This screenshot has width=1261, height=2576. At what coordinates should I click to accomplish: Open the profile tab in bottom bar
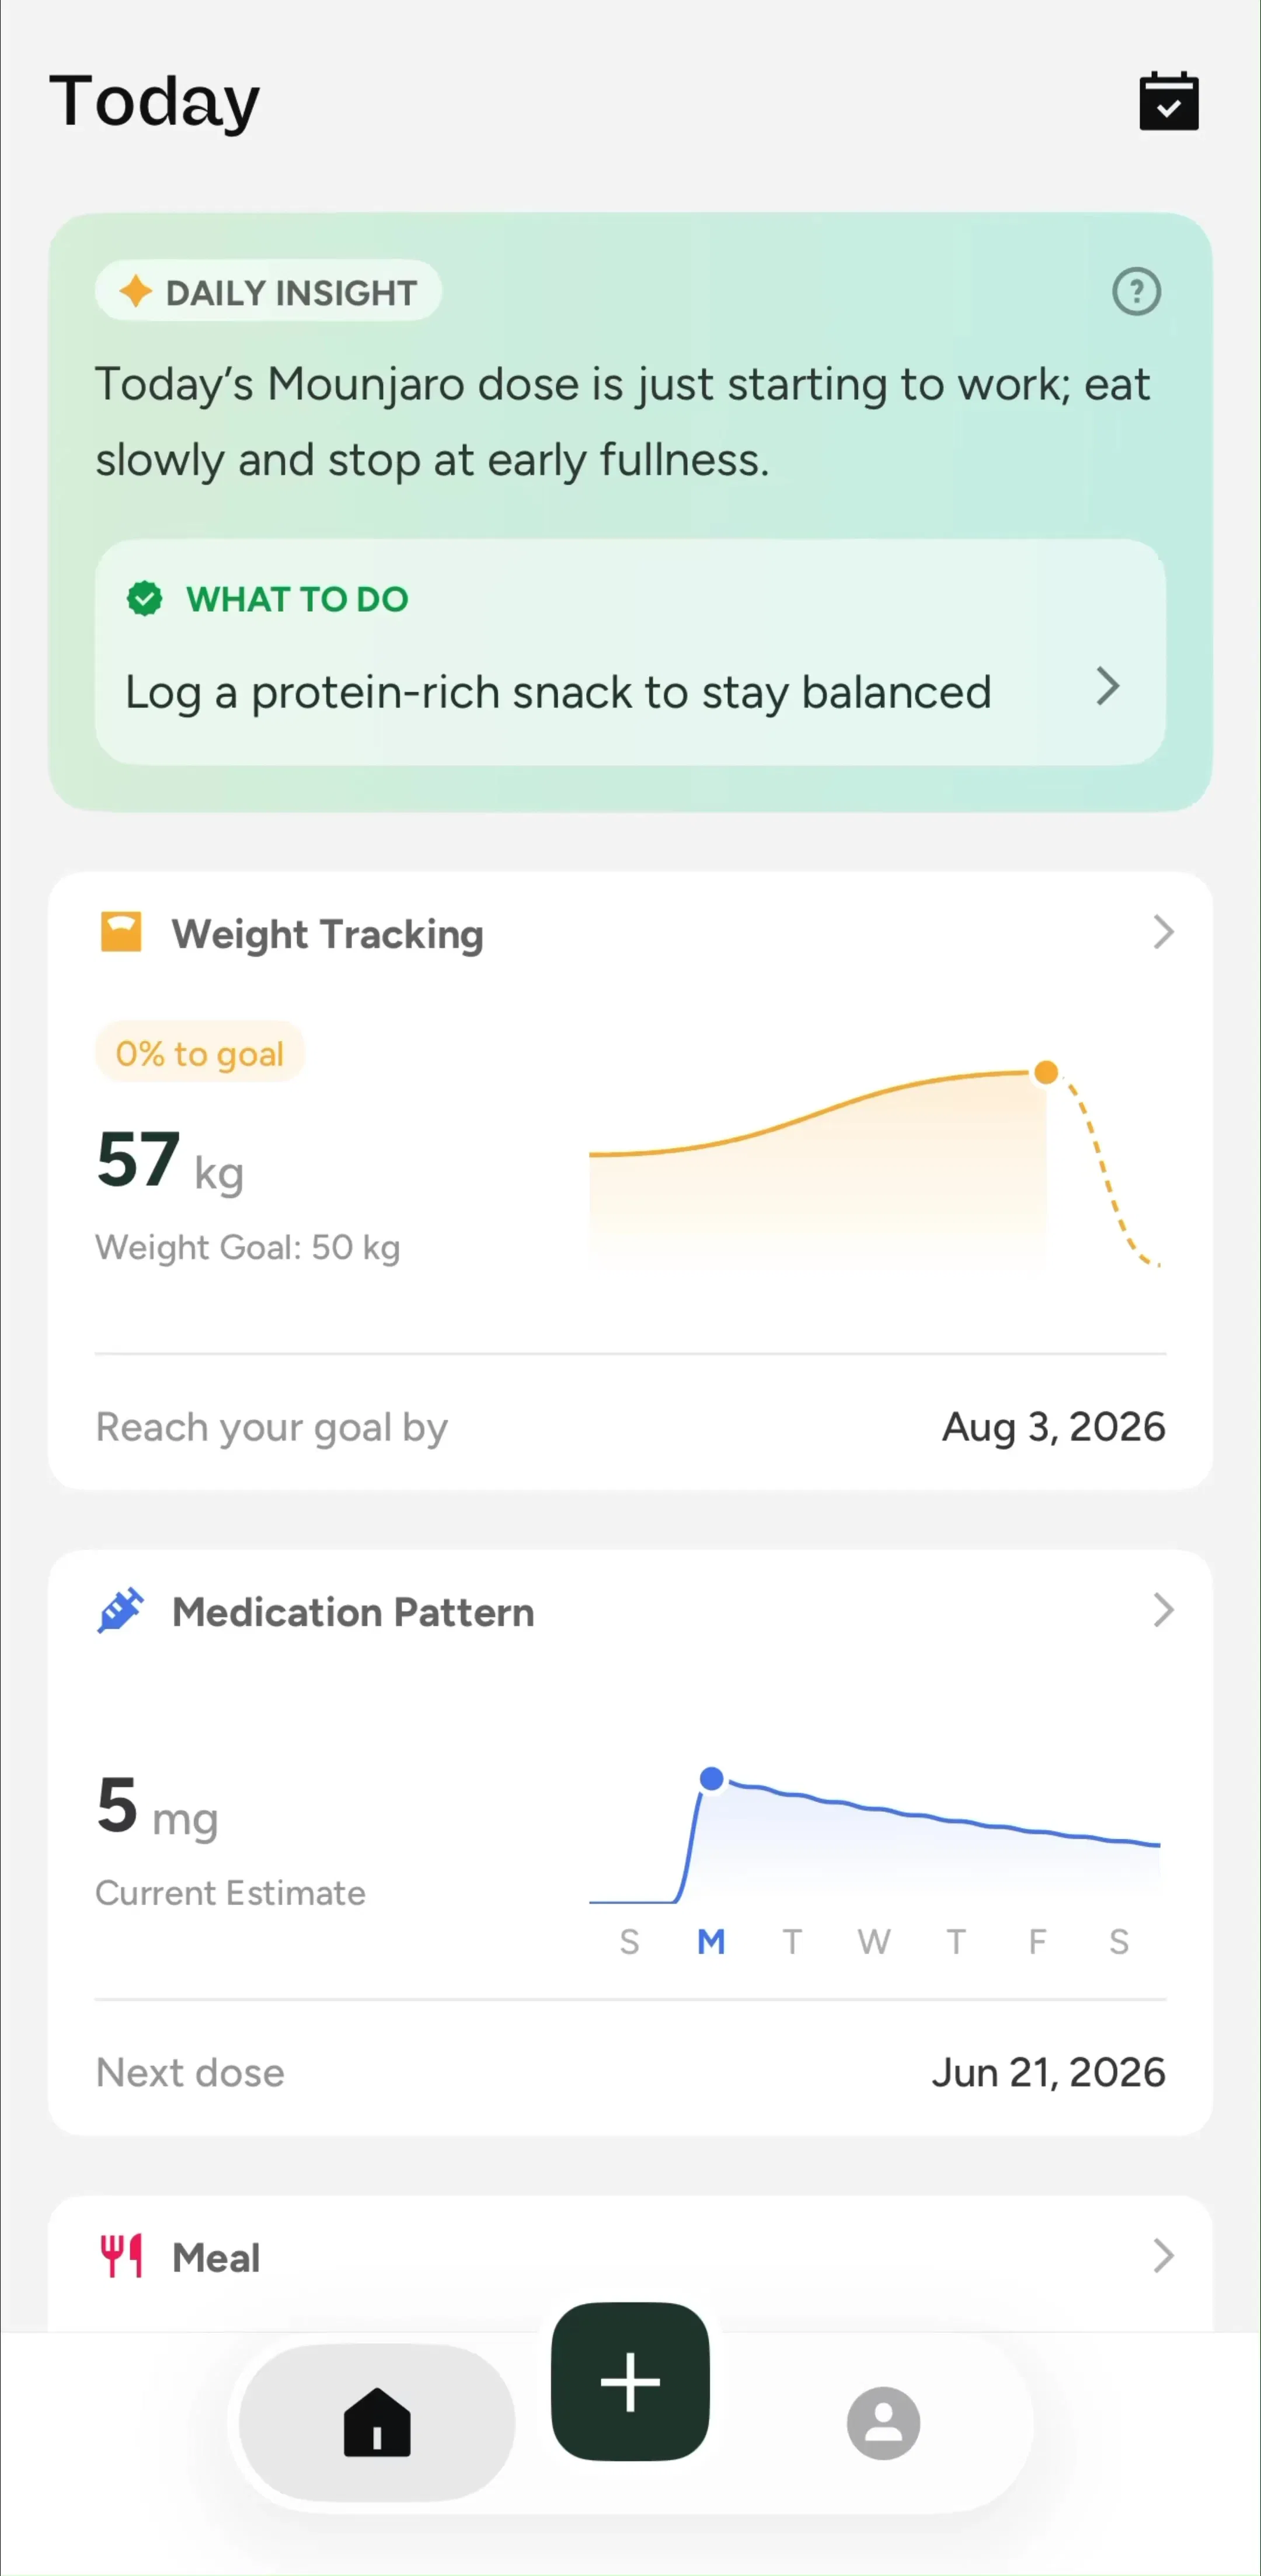click(883, 2422)
